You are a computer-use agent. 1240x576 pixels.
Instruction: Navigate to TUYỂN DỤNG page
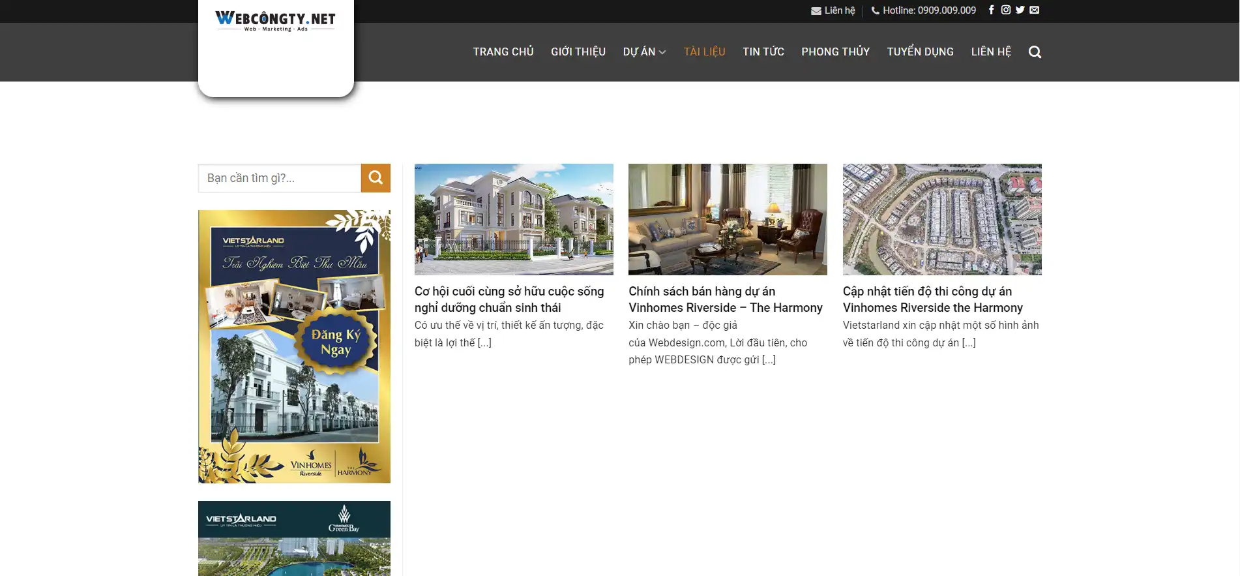pyautogui.click(x=920, y=52)
